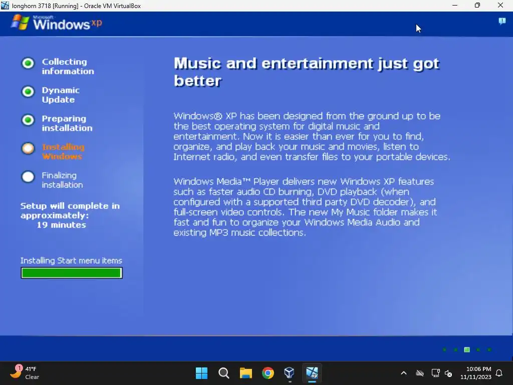This screenshot has height=385, width=513.
Task: Click the OneDrive cloud tray icon
Action: [420, 373]
